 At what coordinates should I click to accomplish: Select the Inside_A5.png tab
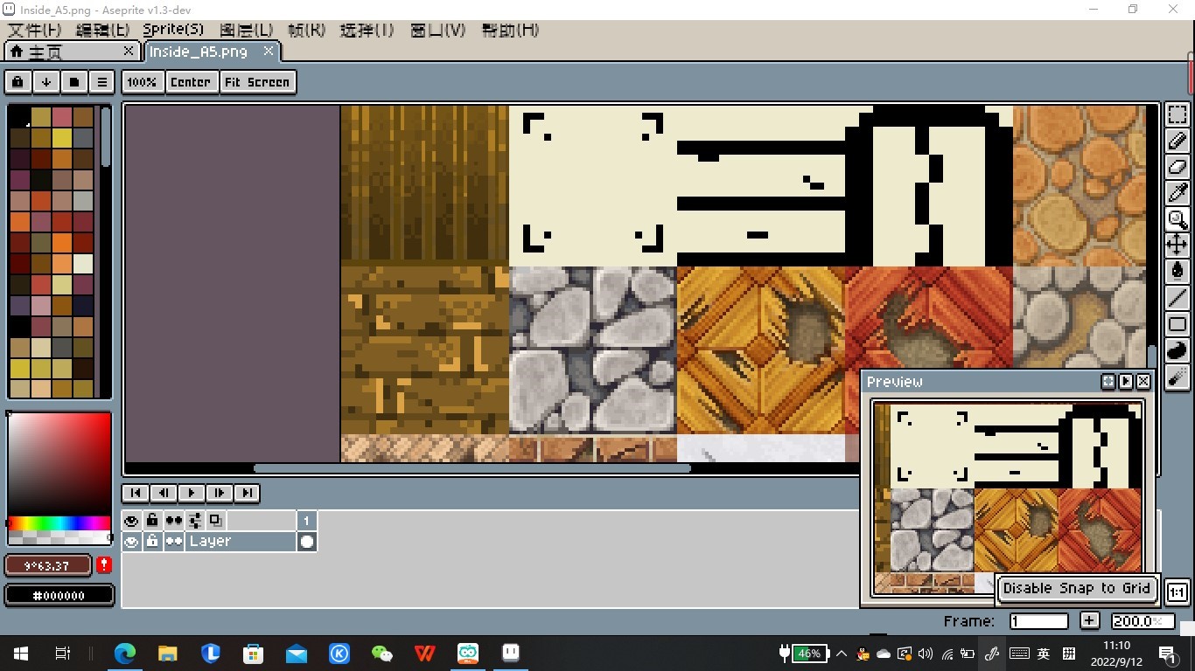pos(211,52)
